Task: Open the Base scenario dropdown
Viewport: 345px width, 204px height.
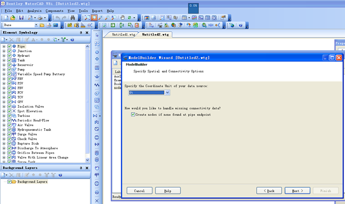Action: coord(36,25)
